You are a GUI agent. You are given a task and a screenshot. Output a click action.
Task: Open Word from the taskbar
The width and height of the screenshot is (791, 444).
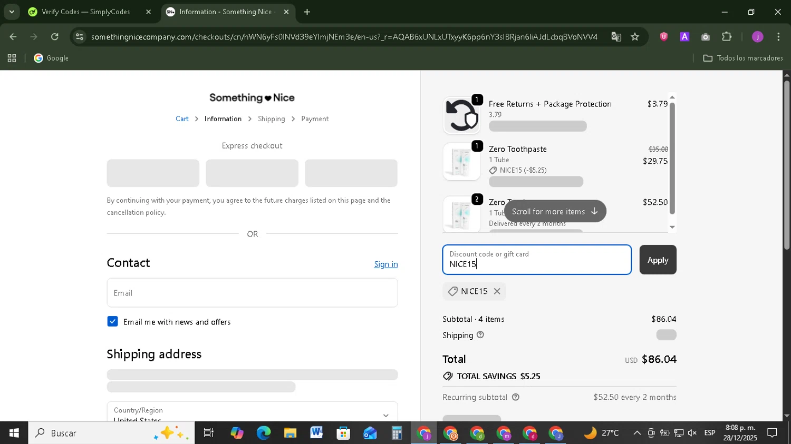click(316, 433)
